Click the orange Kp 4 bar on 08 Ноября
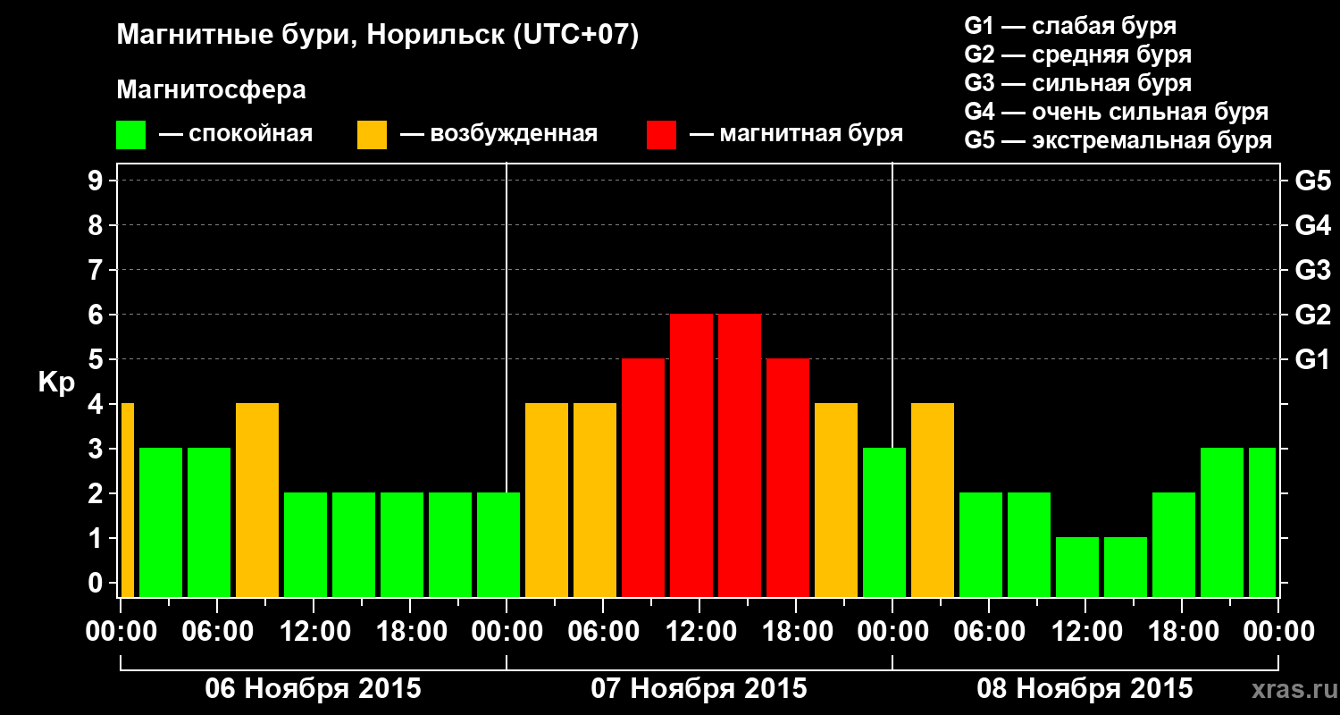 click(933, 500)
